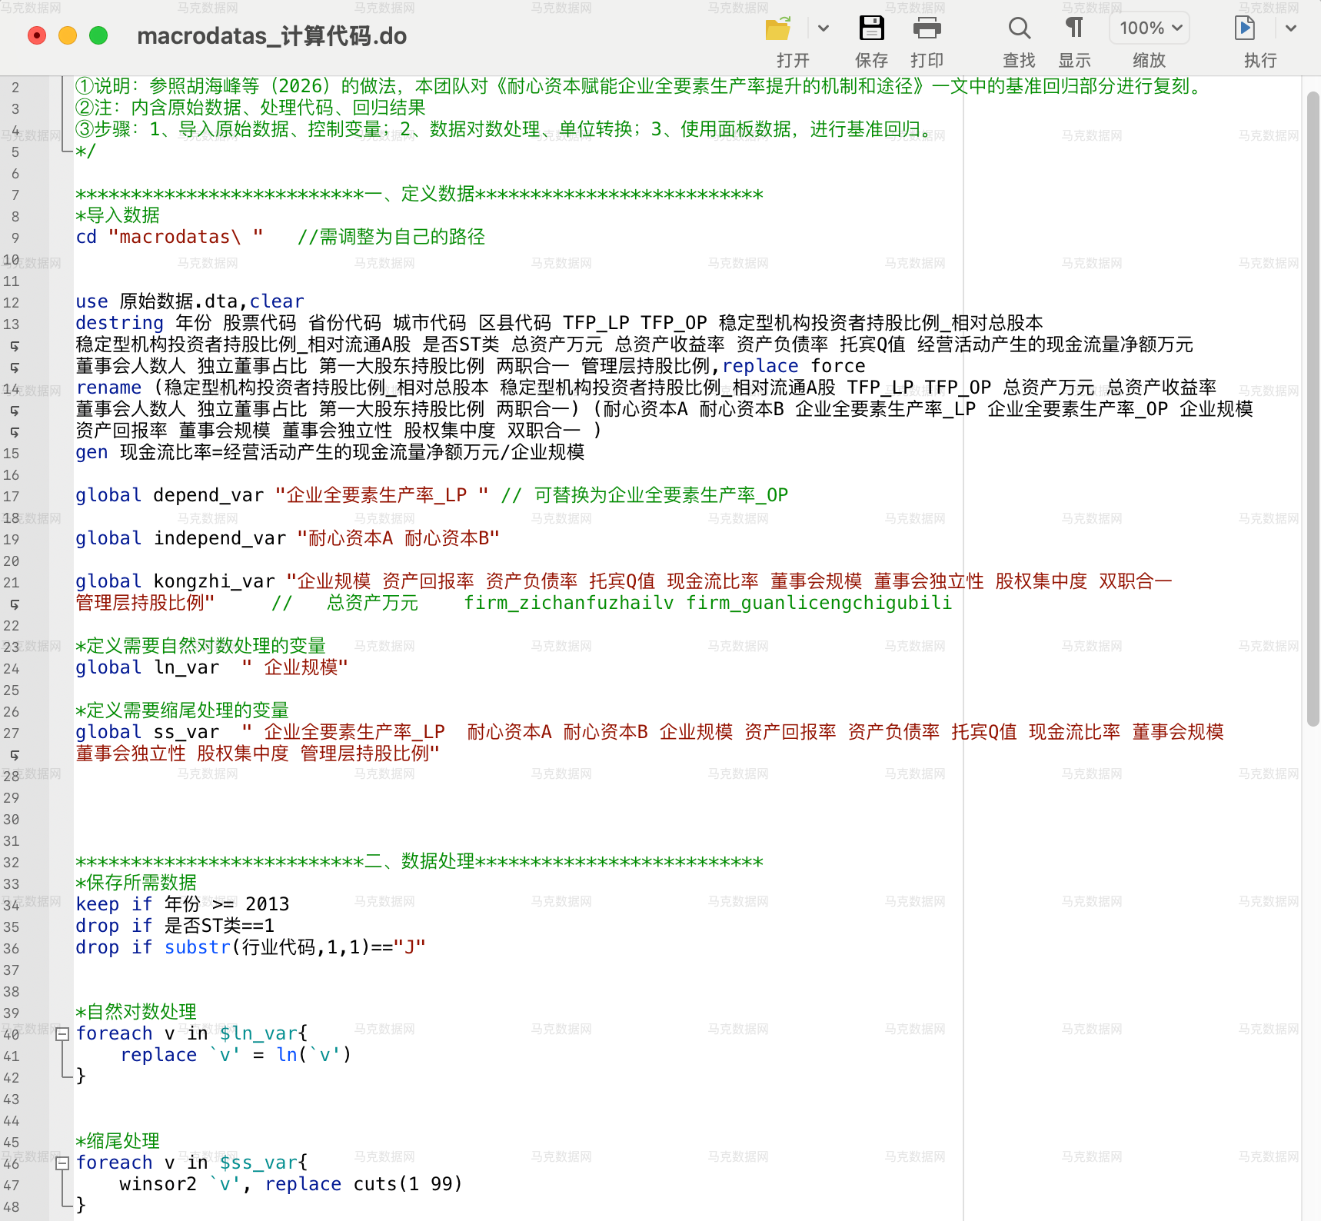The height and width of the screenshot is (1221, 1321).
Task: Click the 'drop if substr(行业代码,1,1)' line
Action: coord(251,947)
